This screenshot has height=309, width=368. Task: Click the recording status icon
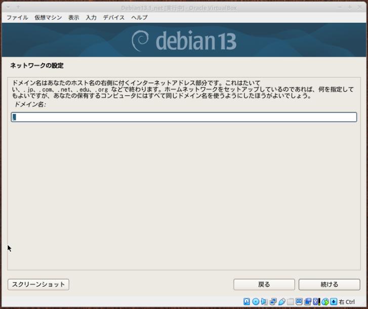click(308, 301)
